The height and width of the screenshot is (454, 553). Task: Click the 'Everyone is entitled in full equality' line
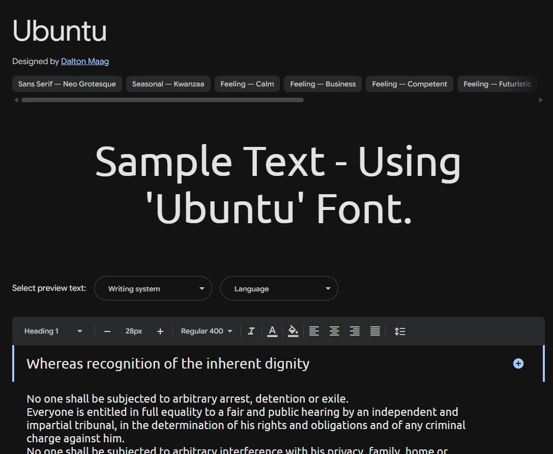coord(242,412)
